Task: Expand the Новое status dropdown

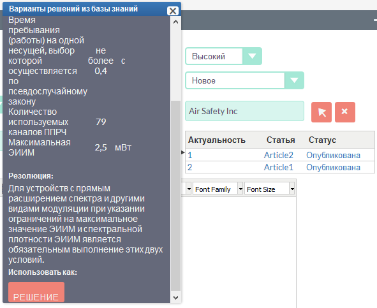Action: (x=294, y=80)
